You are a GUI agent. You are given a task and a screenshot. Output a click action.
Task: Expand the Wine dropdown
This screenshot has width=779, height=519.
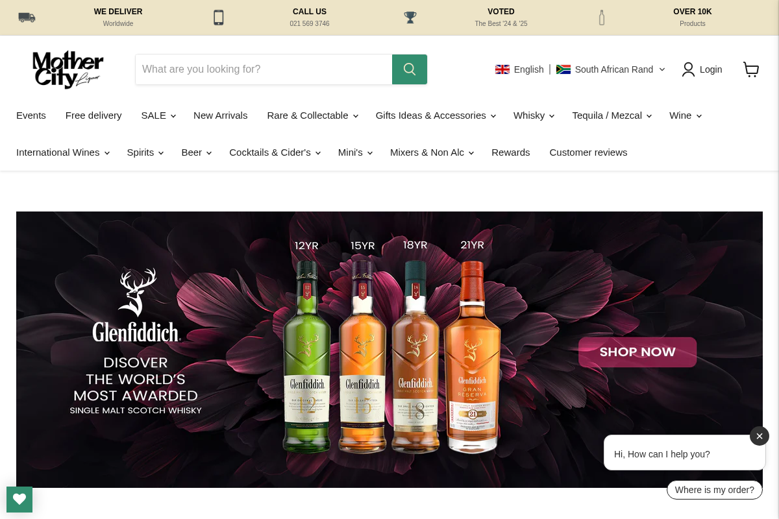point(684,115)
